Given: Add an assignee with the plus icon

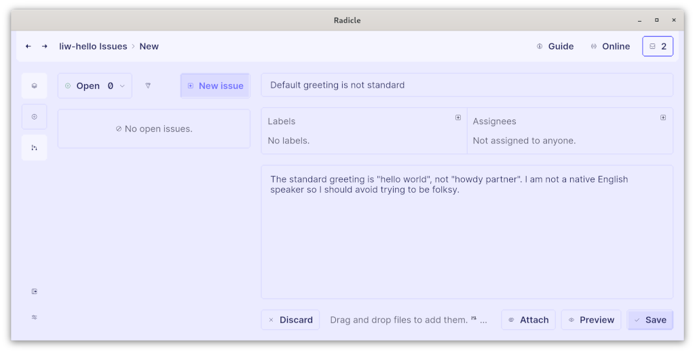Looking at the screenshot, I should point(663,117).
